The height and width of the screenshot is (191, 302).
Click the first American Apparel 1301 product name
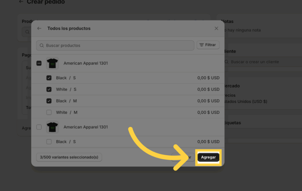pyautogui.click(x=86, y=63)
